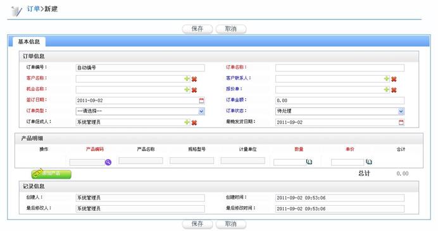Image resolution: width=438 pixels, height=231 pixels.
Task: Click the bottom 取消 button
Action: pyautogui.click(x=231, y=224)
